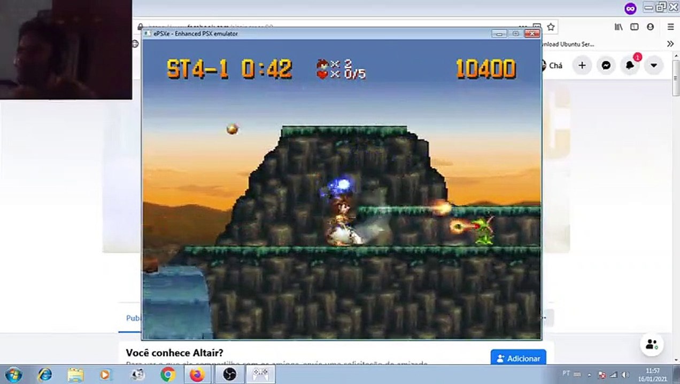Click the Adicionar friend button
Image resolution: width=680 pixels, height=384 pixels.
pos(518,358)
